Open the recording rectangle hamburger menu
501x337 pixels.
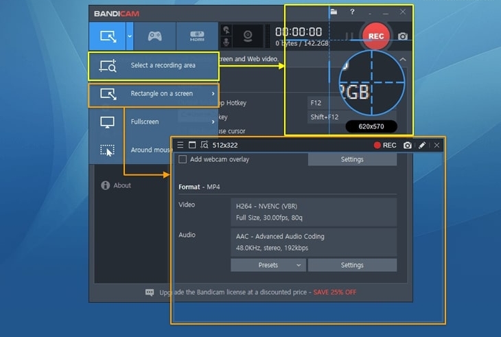pyautogui.click(x=180, y=145)
